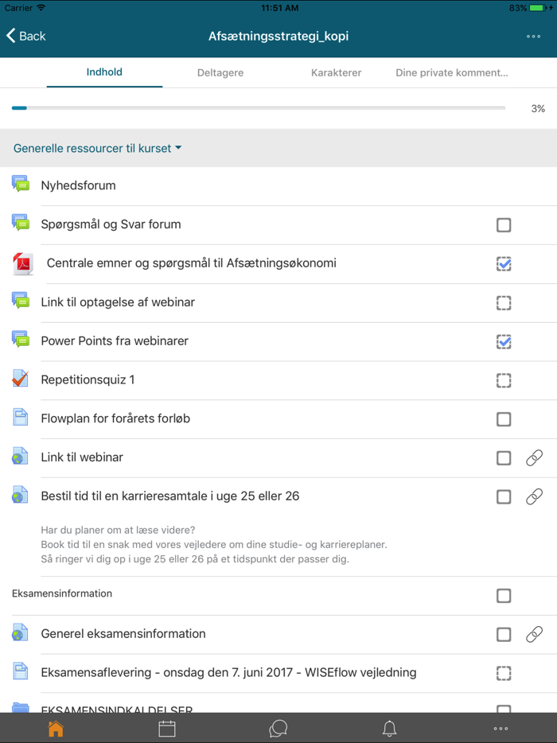Switch to the Karakterer tab
The width and height of the screenshot is (557, 743).
336,72
